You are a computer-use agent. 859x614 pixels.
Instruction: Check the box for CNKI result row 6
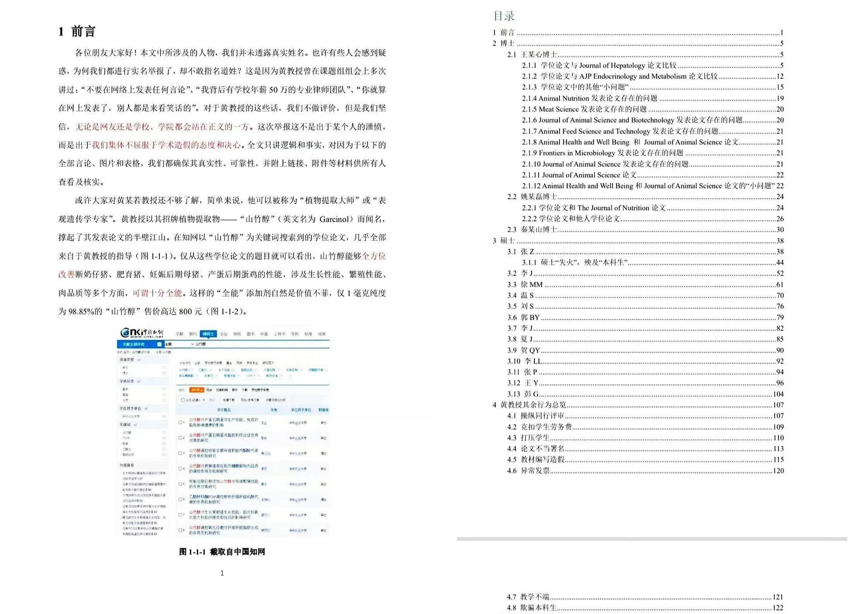[x=180, y=499]
